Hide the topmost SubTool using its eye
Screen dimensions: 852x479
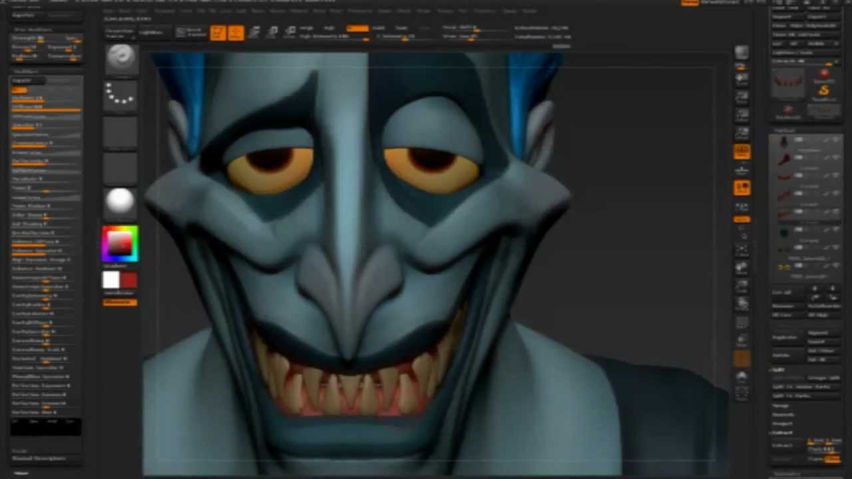tap(835, 140)
